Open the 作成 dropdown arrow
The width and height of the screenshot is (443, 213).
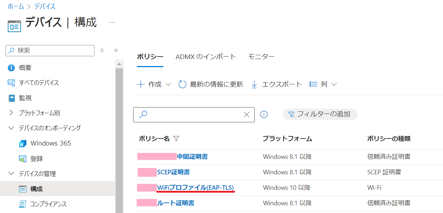[168, 84]
